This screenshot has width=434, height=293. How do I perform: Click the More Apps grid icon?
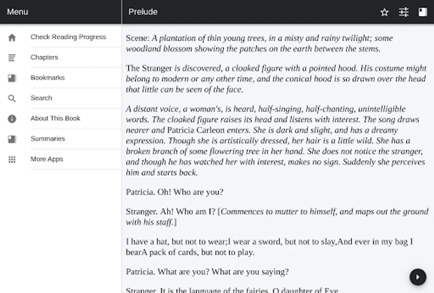(12, 160)
